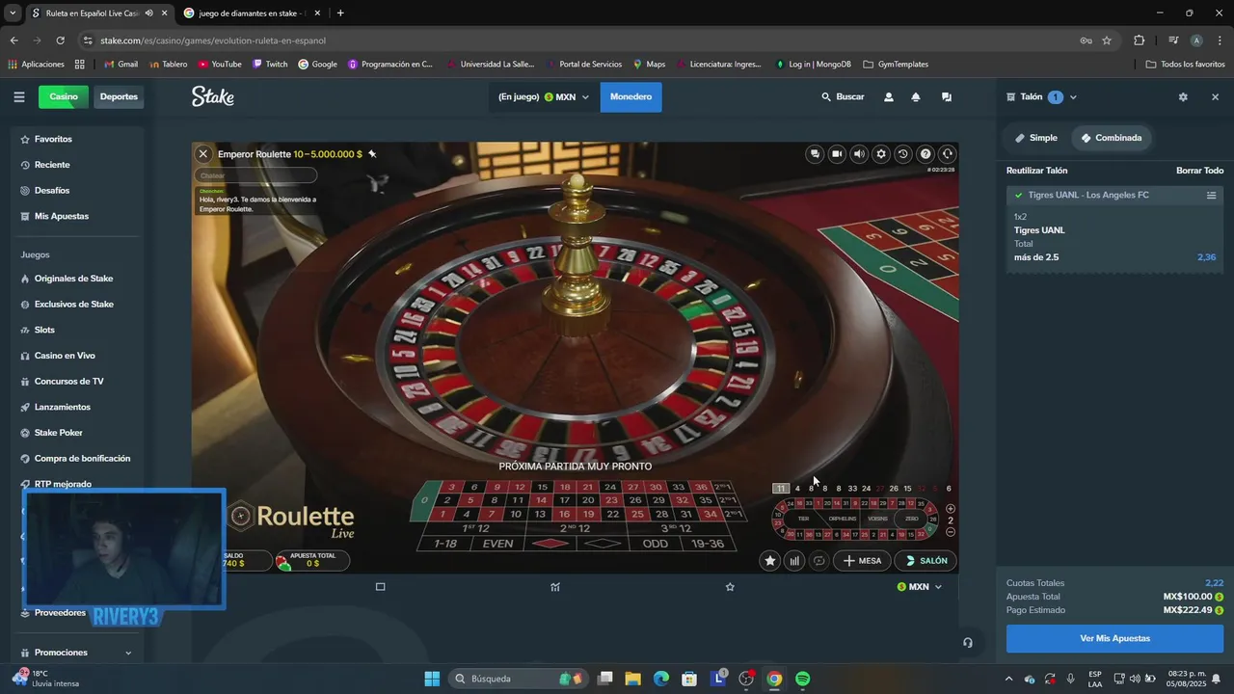Click the Monedero wallet button
This screenshot has width=1234, height=694.
click(x=630, y=96)
